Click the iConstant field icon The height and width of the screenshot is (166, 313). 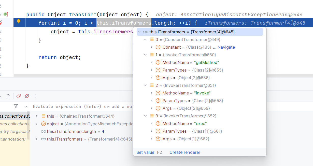coord(158,47)
